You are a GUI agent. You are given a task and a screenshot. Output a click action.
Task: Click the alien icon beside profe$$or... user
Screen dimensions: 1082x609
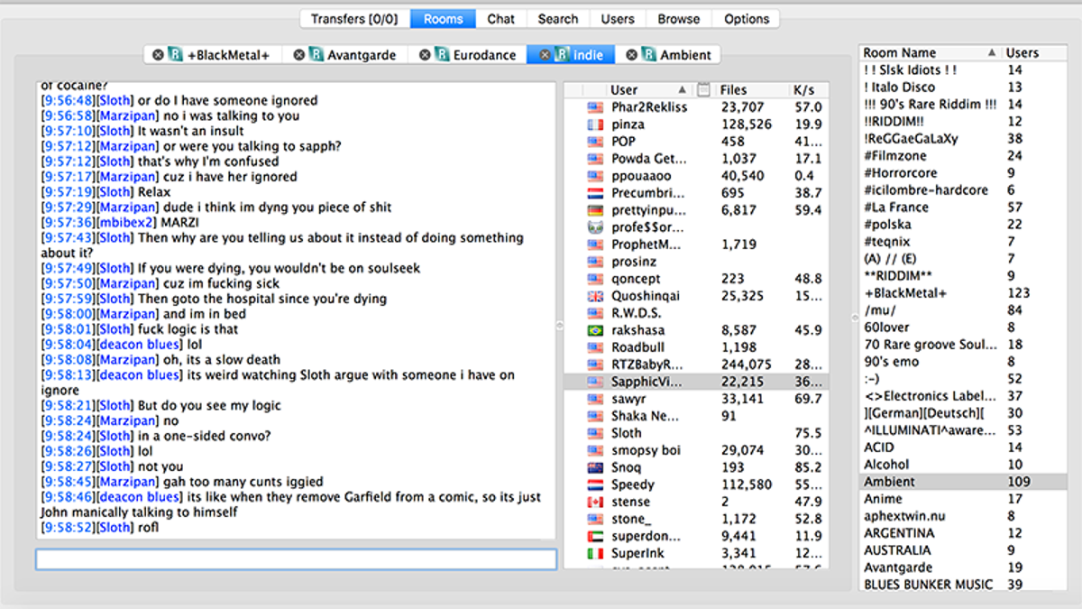point(595,227)
